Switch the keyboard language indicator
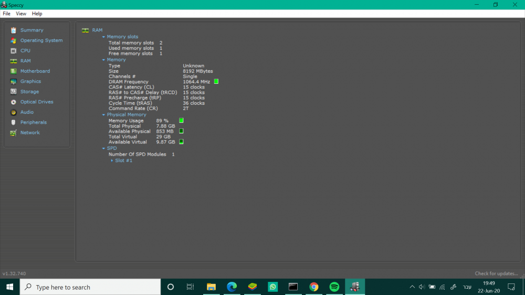This screenshot has width=525, height=295. pyautogui.click(x=467, y=287)
